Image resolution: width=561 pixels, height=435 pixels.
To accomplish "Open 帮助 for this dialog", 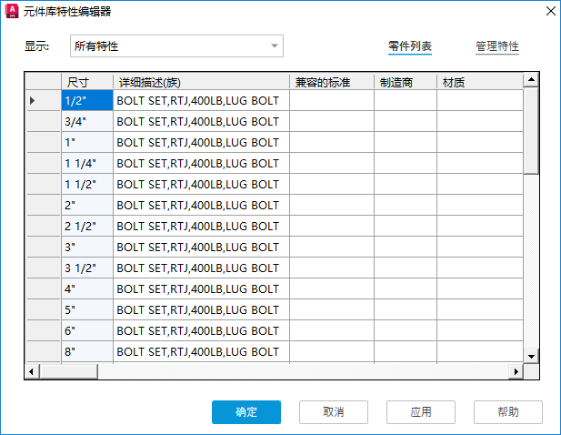I will pyautogui.click(x=508, y=412).
